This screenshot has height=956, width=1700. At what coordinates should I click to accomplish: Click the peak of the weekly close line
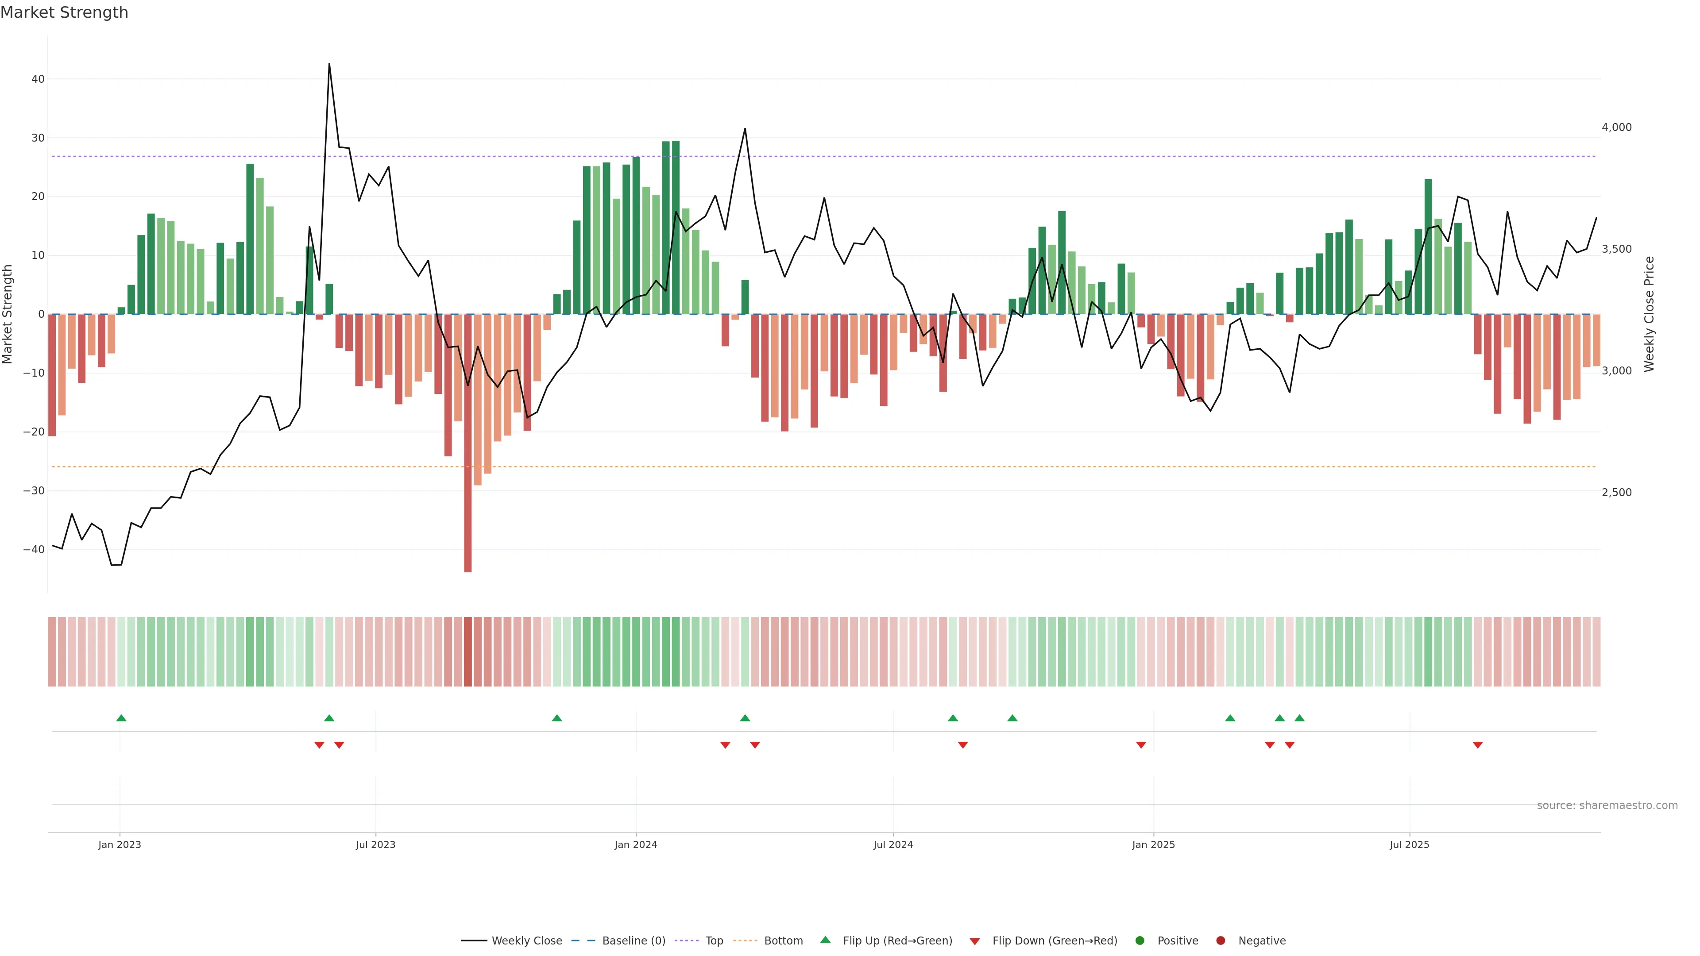tap(329, 65)
